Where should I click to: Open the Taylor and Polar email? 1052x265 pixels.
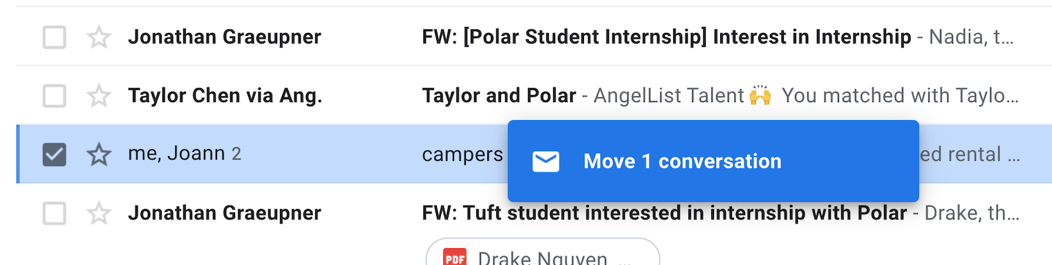pyautogui.click(x=499, y=96)
